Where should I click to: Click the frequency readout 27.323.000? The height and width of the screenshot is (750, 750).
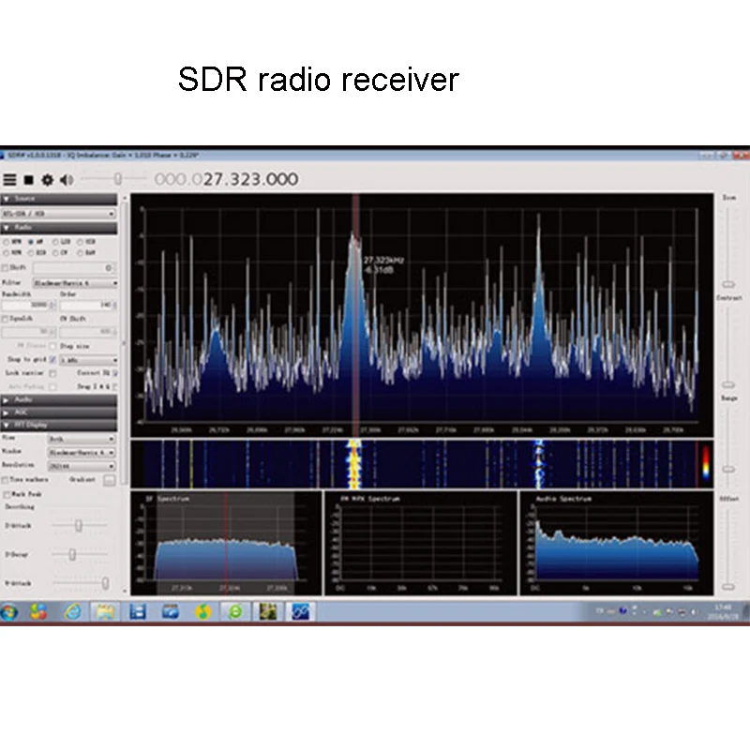tap(248, 180)
